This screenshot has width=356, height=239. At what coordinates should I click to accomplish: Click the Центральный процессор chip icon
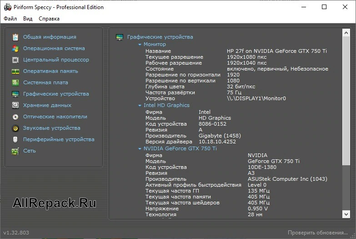[15, 60]
